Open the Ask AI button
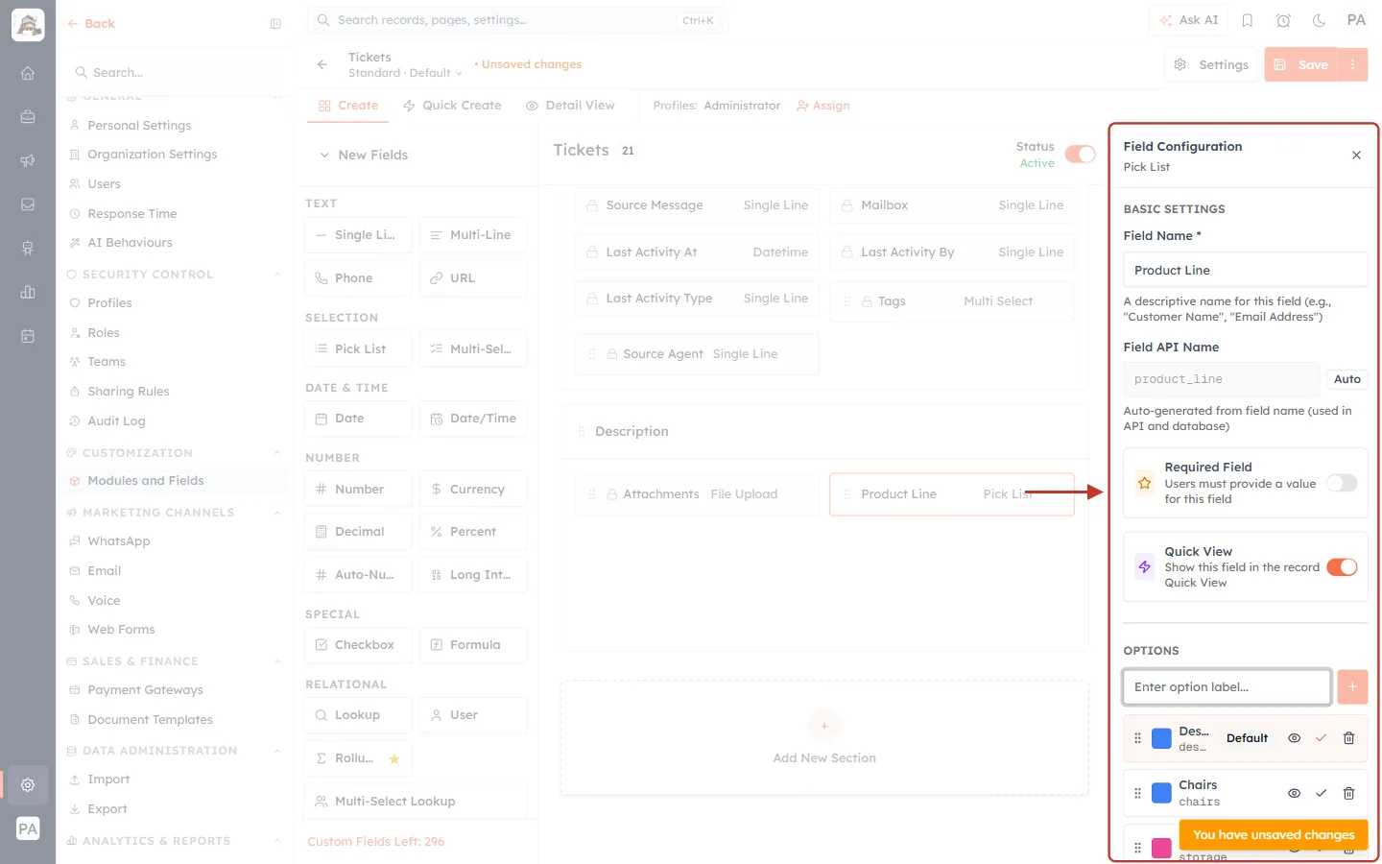Screen dimensions: 1382x864 pyautogui.click(x=1188, y=20)
